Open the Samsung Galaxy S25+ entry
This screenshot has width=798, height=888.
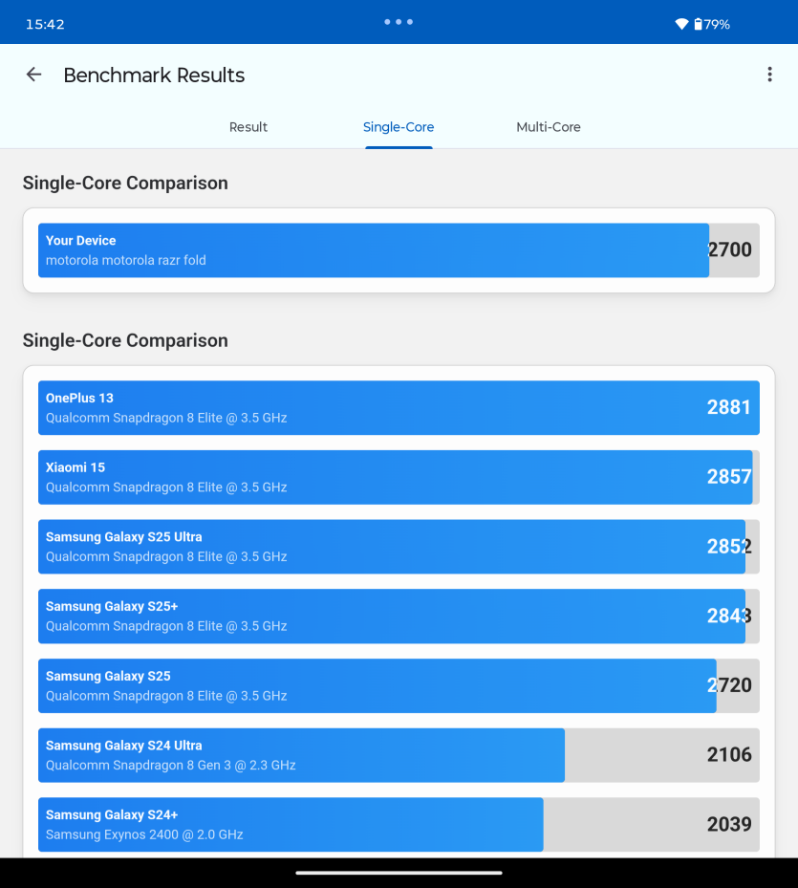coord(399,617)
